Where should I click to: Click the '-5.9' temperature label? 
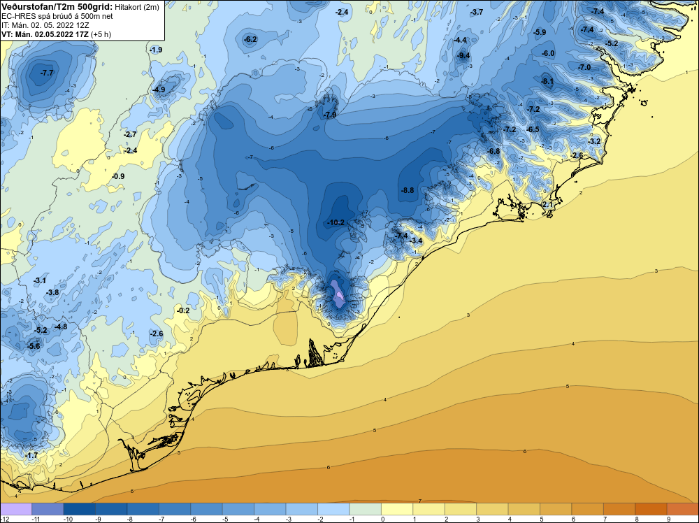540,32
